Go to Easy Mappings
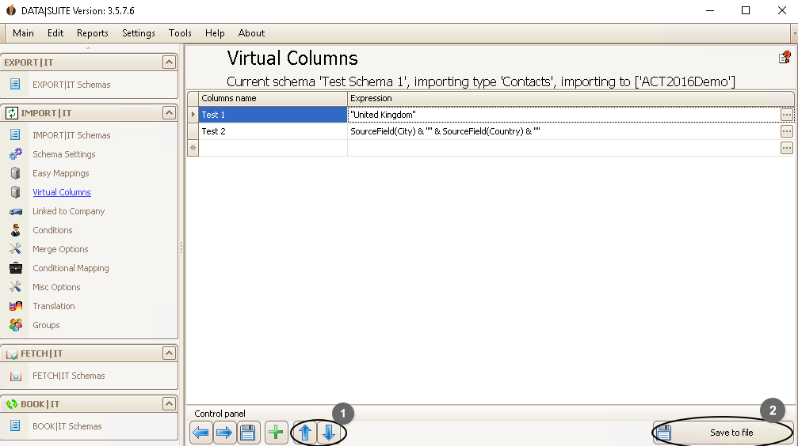Image resolution: width=798 pixels, height=446 pixels. click(60, 173)
